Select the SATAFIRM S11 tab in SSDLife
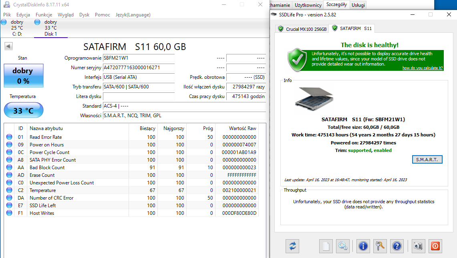 point(352,28)
